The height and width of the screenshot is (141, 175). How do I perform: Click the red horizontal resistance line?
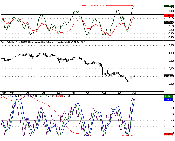tap(131, 72)
